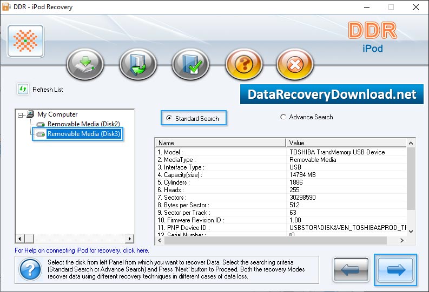Click the book with green arrow icon

[x=138, y=64]
